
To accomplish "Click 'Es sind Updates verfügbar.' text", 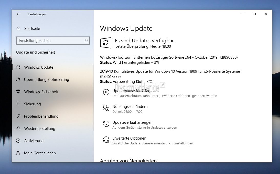I will [x=145, y=41].
